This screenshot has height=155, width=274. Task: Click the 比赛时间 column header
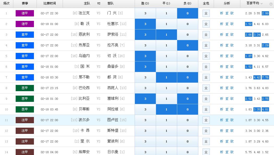50,3
